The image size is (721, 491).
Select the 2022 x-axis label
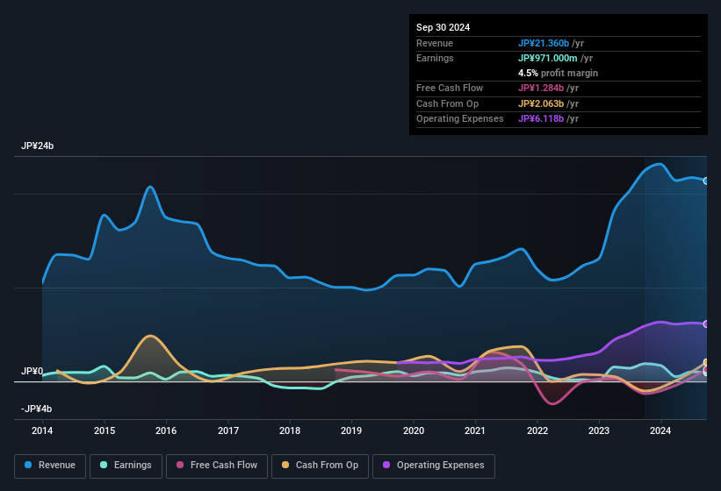pos(537,431)
